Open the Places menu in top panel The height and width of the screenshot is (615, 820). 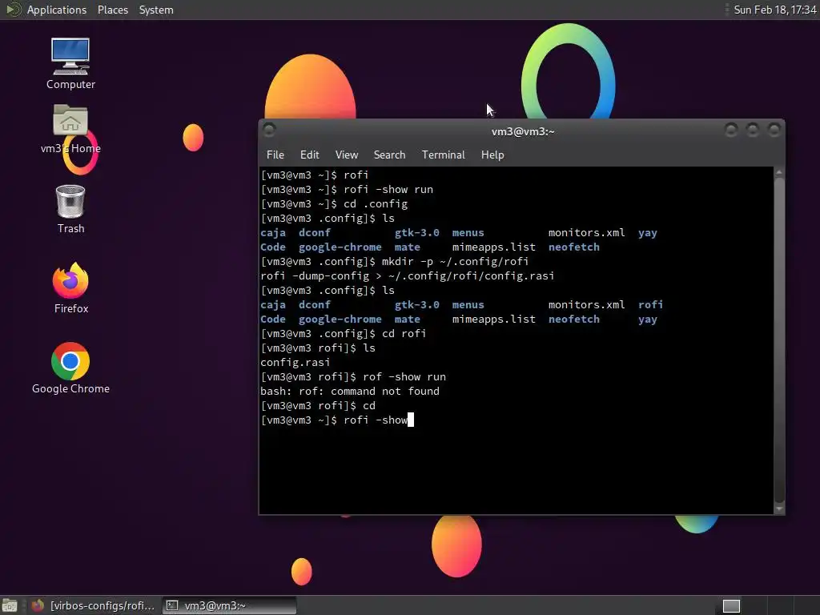click(112, 10)
